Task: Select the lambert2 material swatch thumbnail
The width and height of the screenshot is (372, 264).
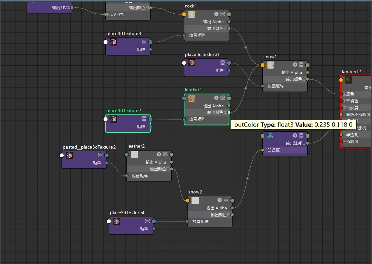Action: click(x=348, y=80)
